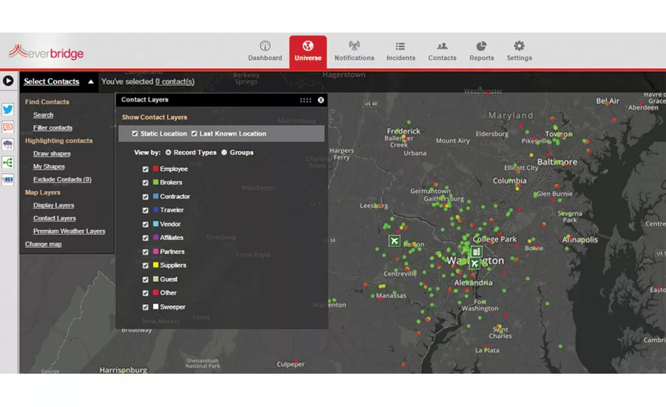Close the Contact Layers panel

[x=321, y=100]
